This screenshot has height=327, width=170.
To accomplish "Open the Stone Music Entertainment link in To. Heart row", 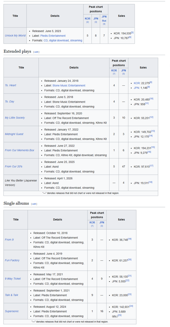I will tap(69, 85).
